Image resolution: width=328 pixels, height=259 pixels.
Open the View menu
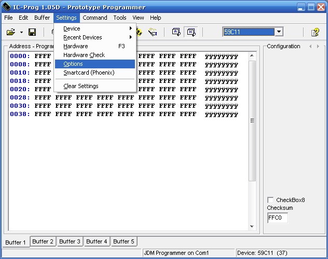138,18
